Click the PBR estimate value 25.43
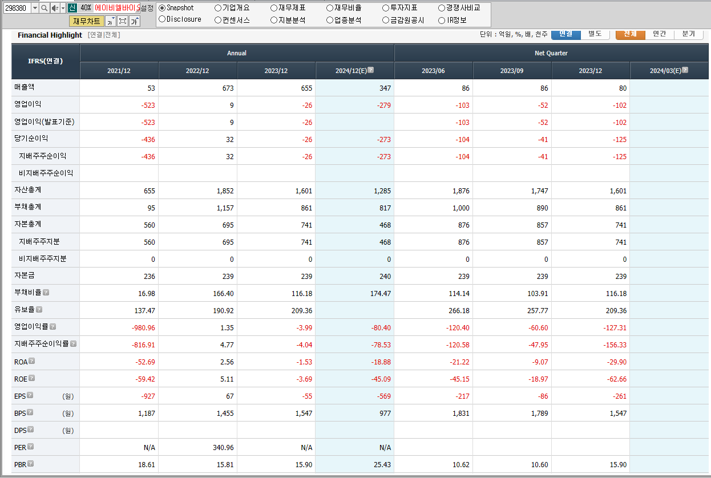 click(x=382, y=465)
